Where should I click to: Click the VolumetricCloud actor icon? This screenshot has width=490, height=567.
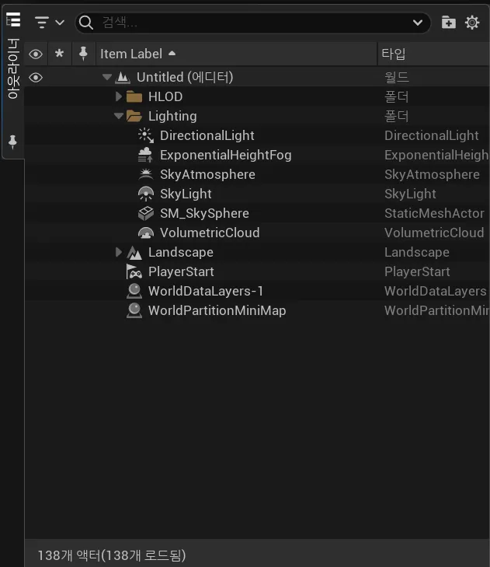point(145,233)
